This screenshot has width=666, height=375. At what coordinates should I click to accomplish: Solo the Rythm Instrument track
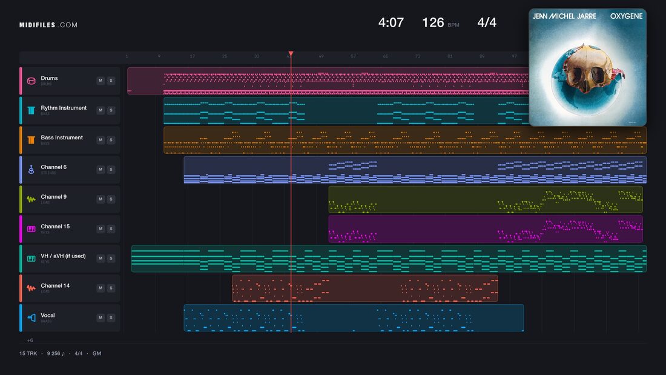coord(111,110)
